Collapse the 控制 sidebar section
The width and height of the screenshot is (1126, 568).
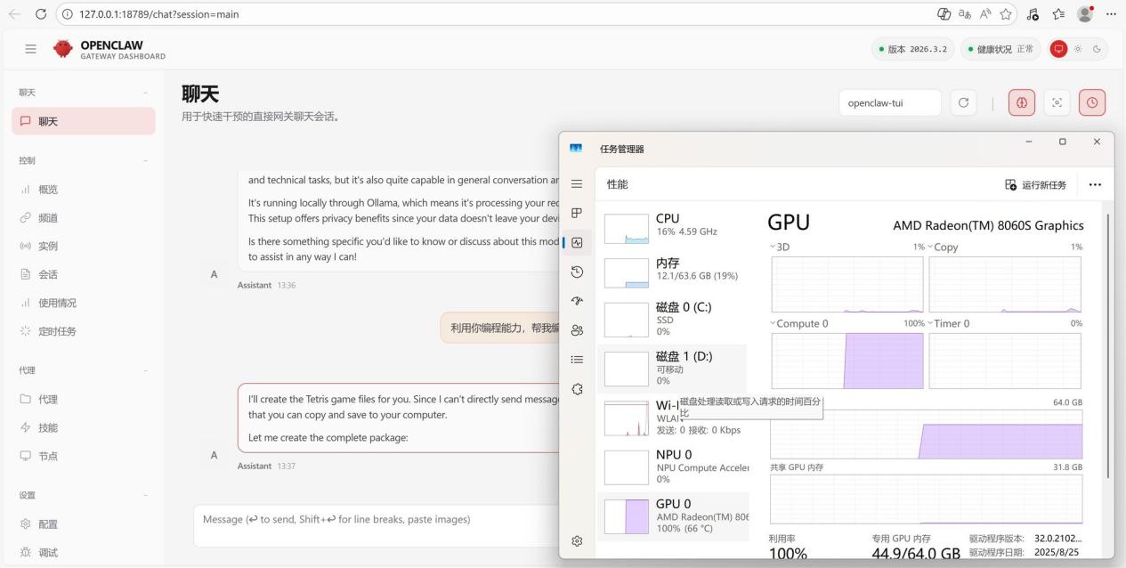tap(145, 161)
